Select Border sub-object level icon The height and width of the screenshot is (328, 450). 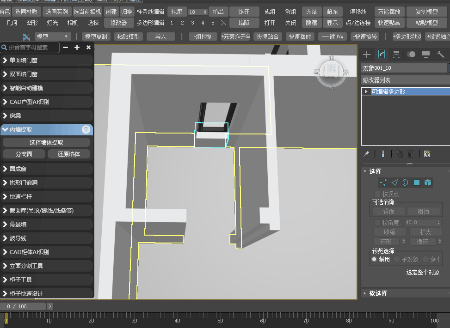(406, 182)
